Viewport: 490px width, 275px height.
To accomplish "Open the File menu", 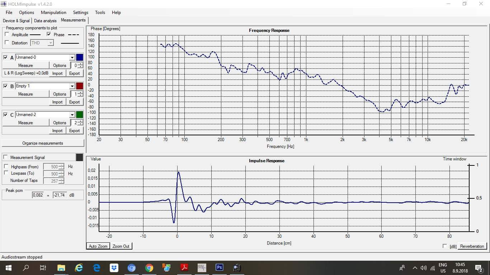I will tap(9, 12).
